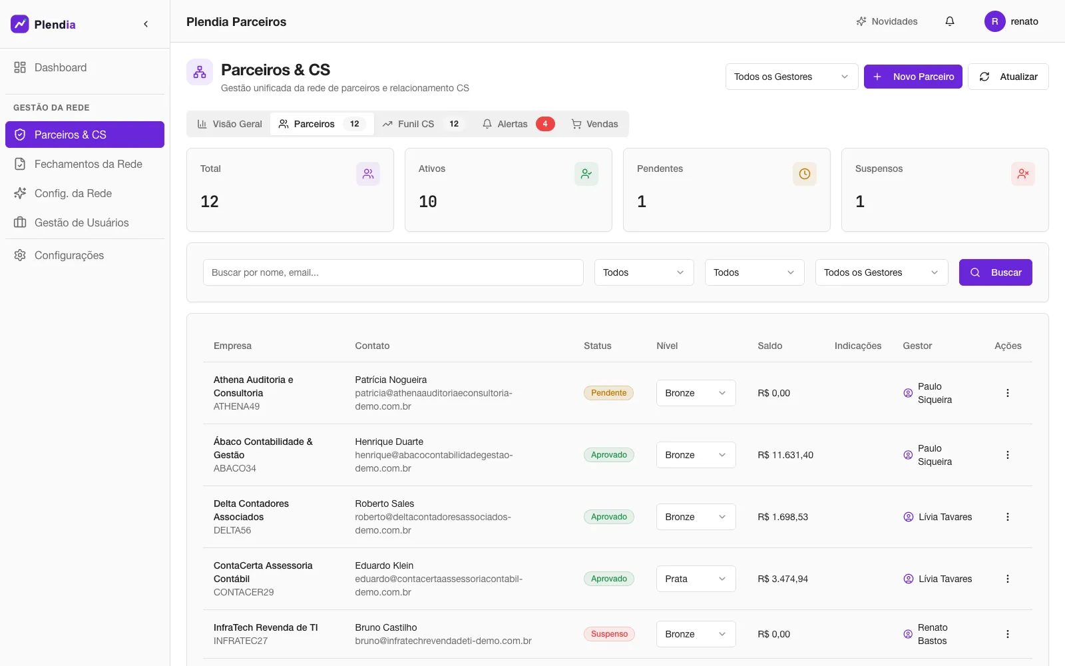Open Bronze level dropdown for InfraTech Revenda

[x=696, y=634]
